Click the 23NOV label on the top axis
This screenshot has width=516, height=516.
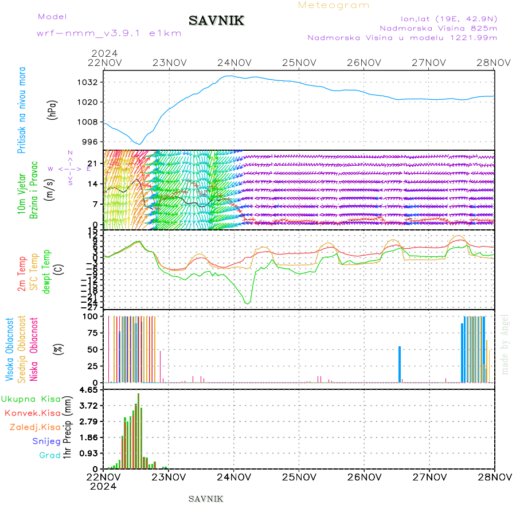point(170,62)
